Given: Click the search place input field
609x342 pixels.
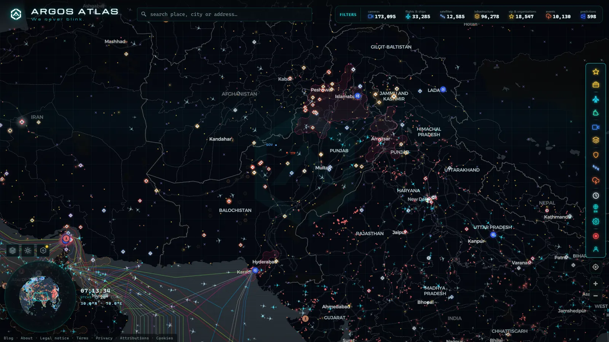Looking at the screenshot, I should (225, 14).
